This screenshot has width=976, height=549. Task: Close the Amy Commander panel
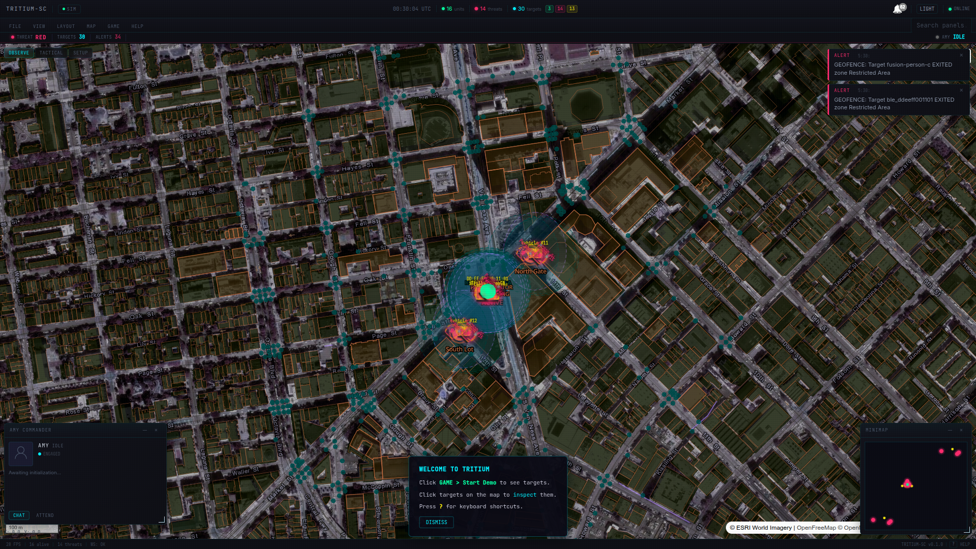[156, 430]
